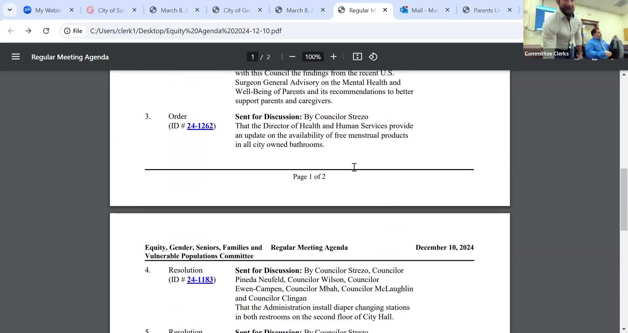The image size is (628, 333).
Task: Close the City of Geo tab
Action: [x=260, y=10]
